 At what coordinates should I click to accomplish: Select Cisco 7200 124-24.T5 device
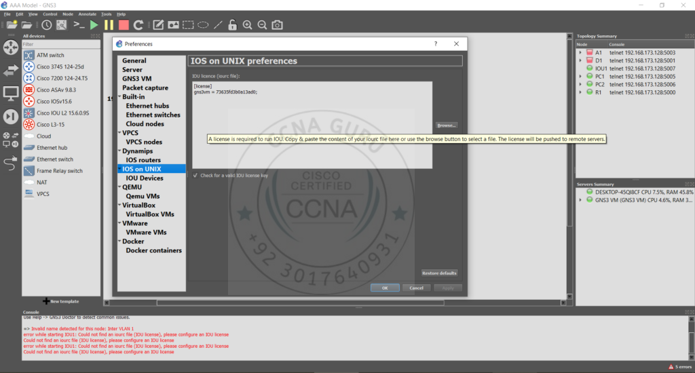point(60,79)
